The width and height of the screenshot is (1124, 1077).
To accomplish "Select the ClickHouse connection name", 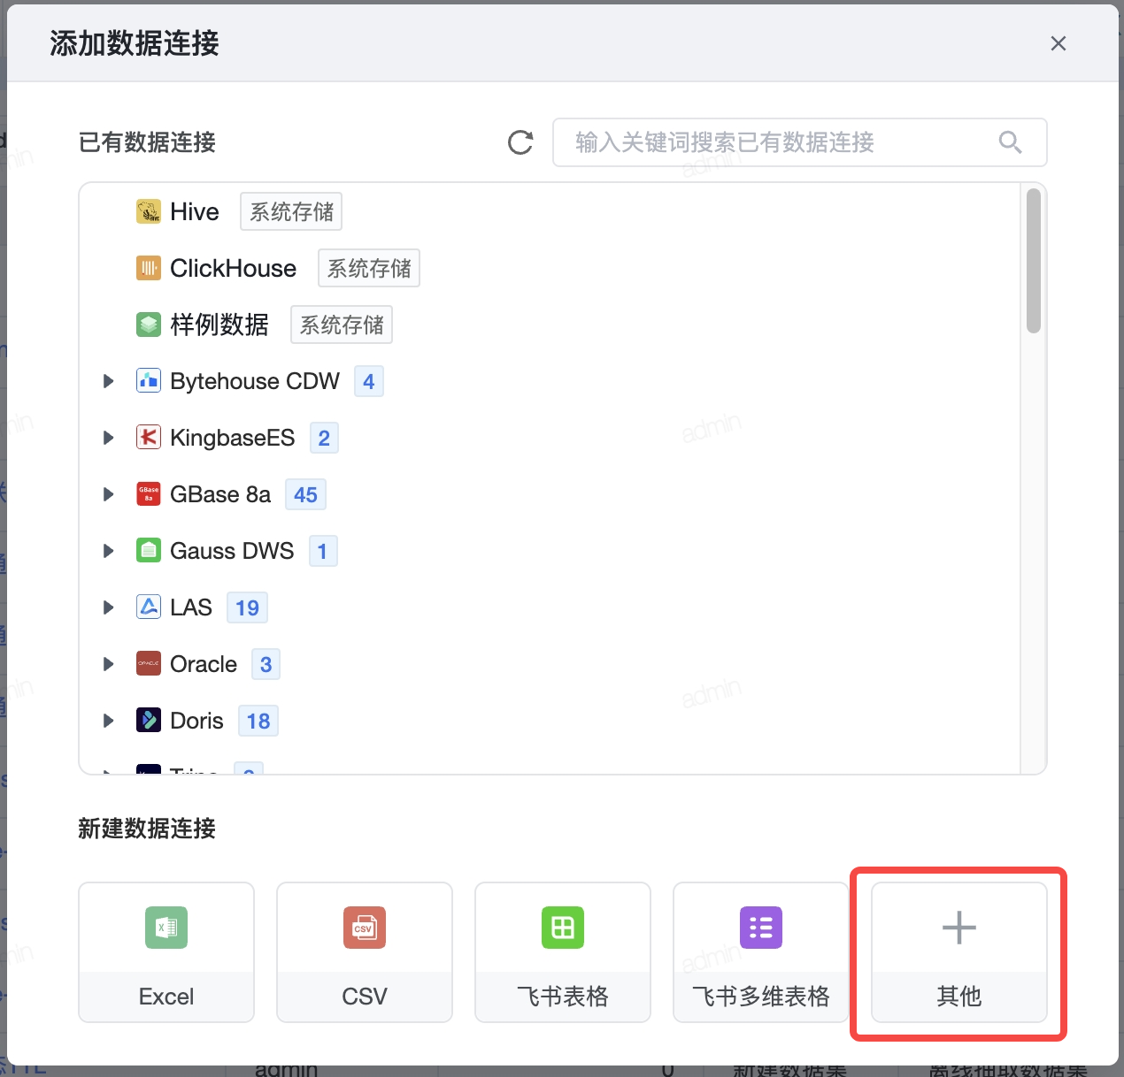I will point(234,268).
